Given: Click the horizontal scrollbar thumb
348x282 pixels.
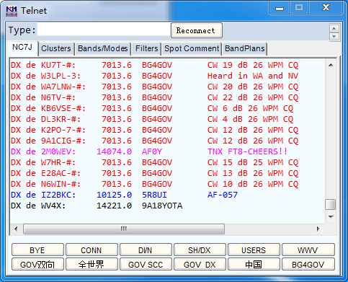Looking at the screenshot, I should point(124,229).
